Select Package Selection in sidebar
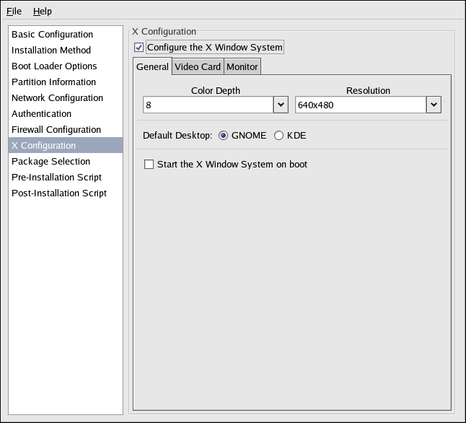 point(50,161)
